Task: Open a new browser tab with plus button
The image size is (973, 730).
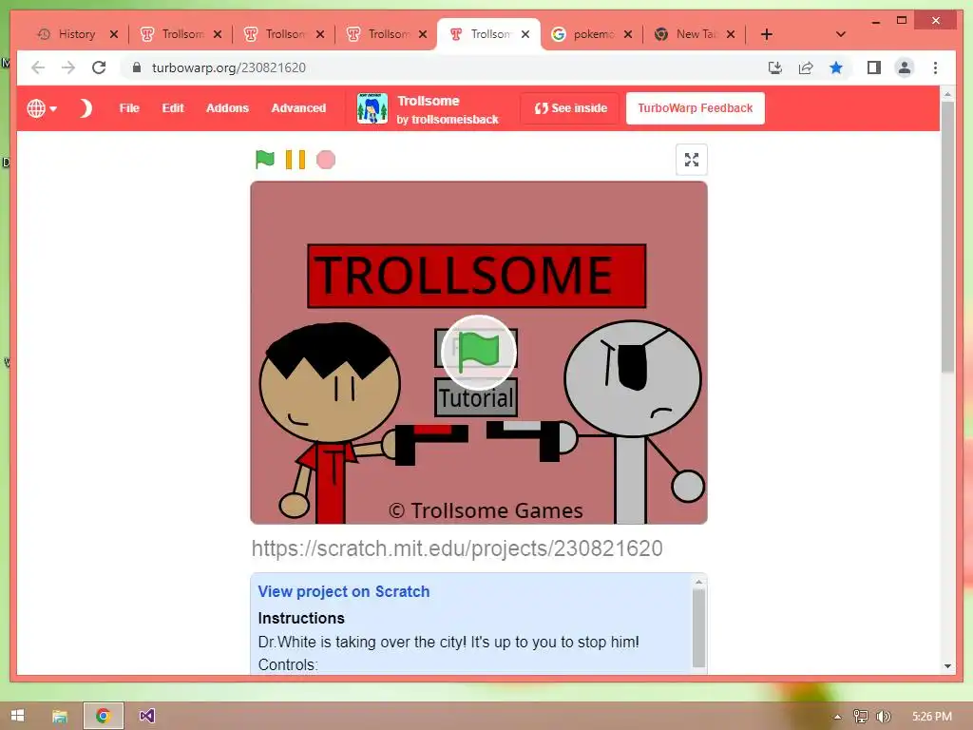Action: tap(767, 34)
